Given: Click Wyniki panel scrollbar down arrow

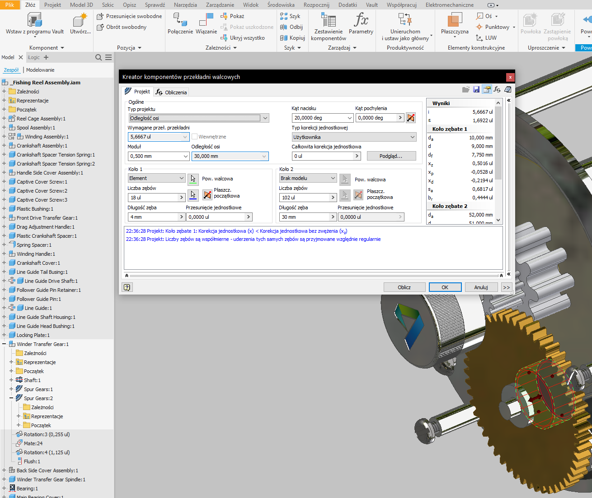Looking at the screenshot, I should tap(498, 220).
